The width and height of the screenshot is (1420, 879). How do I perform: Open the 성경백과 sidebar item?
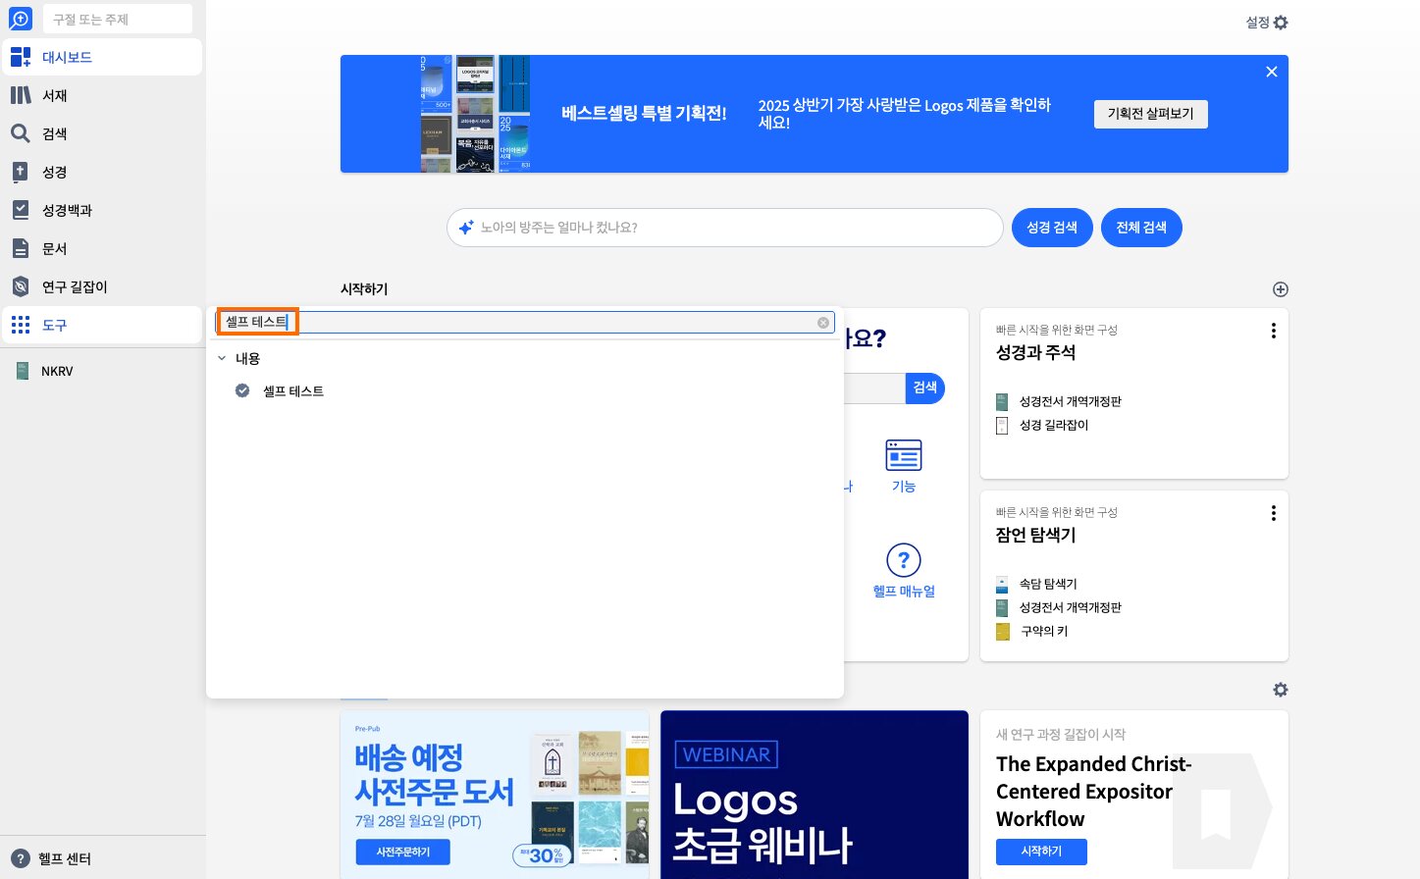click(102, 210)
